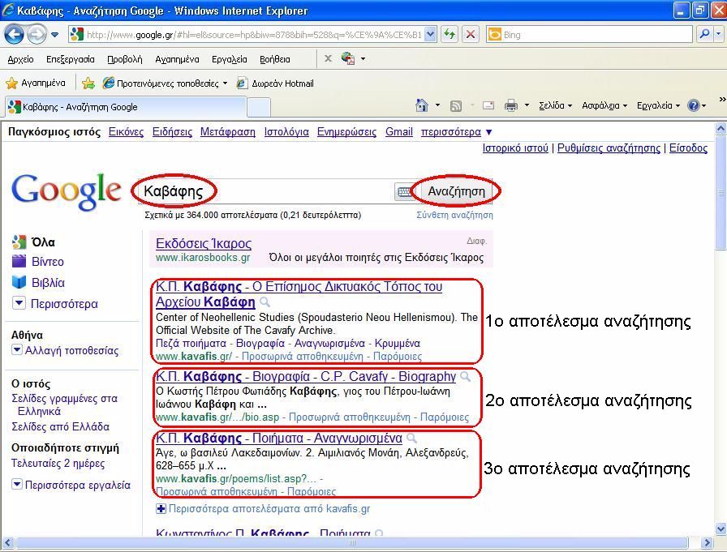The width and height of the screenshot is (727, 552).
Task: Open the Προβολή menu
Action: [124, 59]
